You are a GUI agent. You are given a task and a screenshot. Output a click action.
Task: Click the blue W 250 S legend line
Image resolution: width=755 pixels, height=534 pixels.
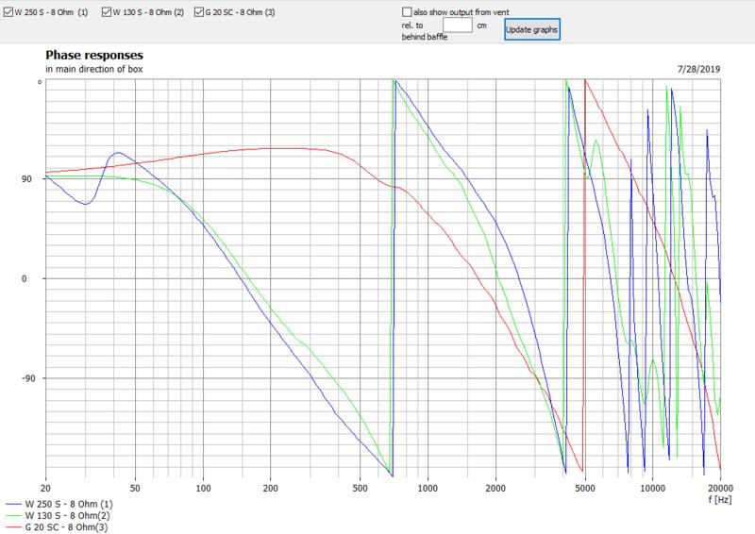pyautogui.click(x=11, y=505)
